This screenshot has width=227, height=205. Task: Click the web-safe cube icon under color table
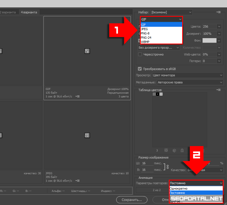point(174,150)
